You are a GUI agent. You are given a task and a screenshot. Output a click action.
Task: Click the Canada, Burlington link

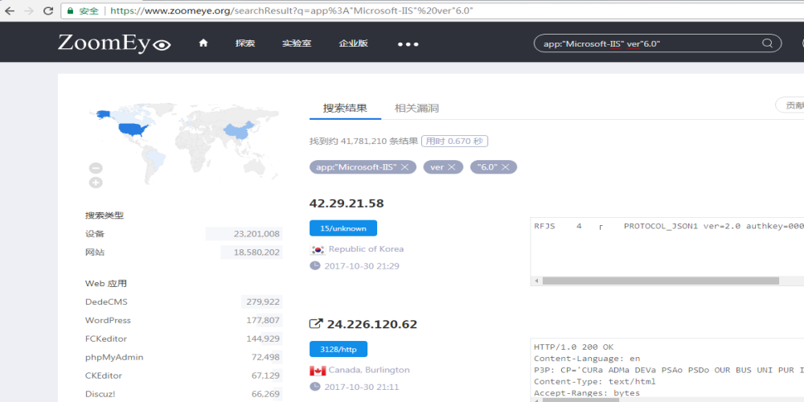[x=369, y=370]
